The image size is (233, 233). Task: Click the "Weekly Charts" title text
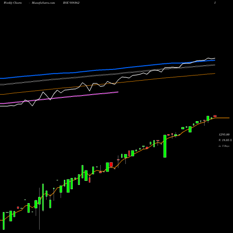[x=13, y=3]
